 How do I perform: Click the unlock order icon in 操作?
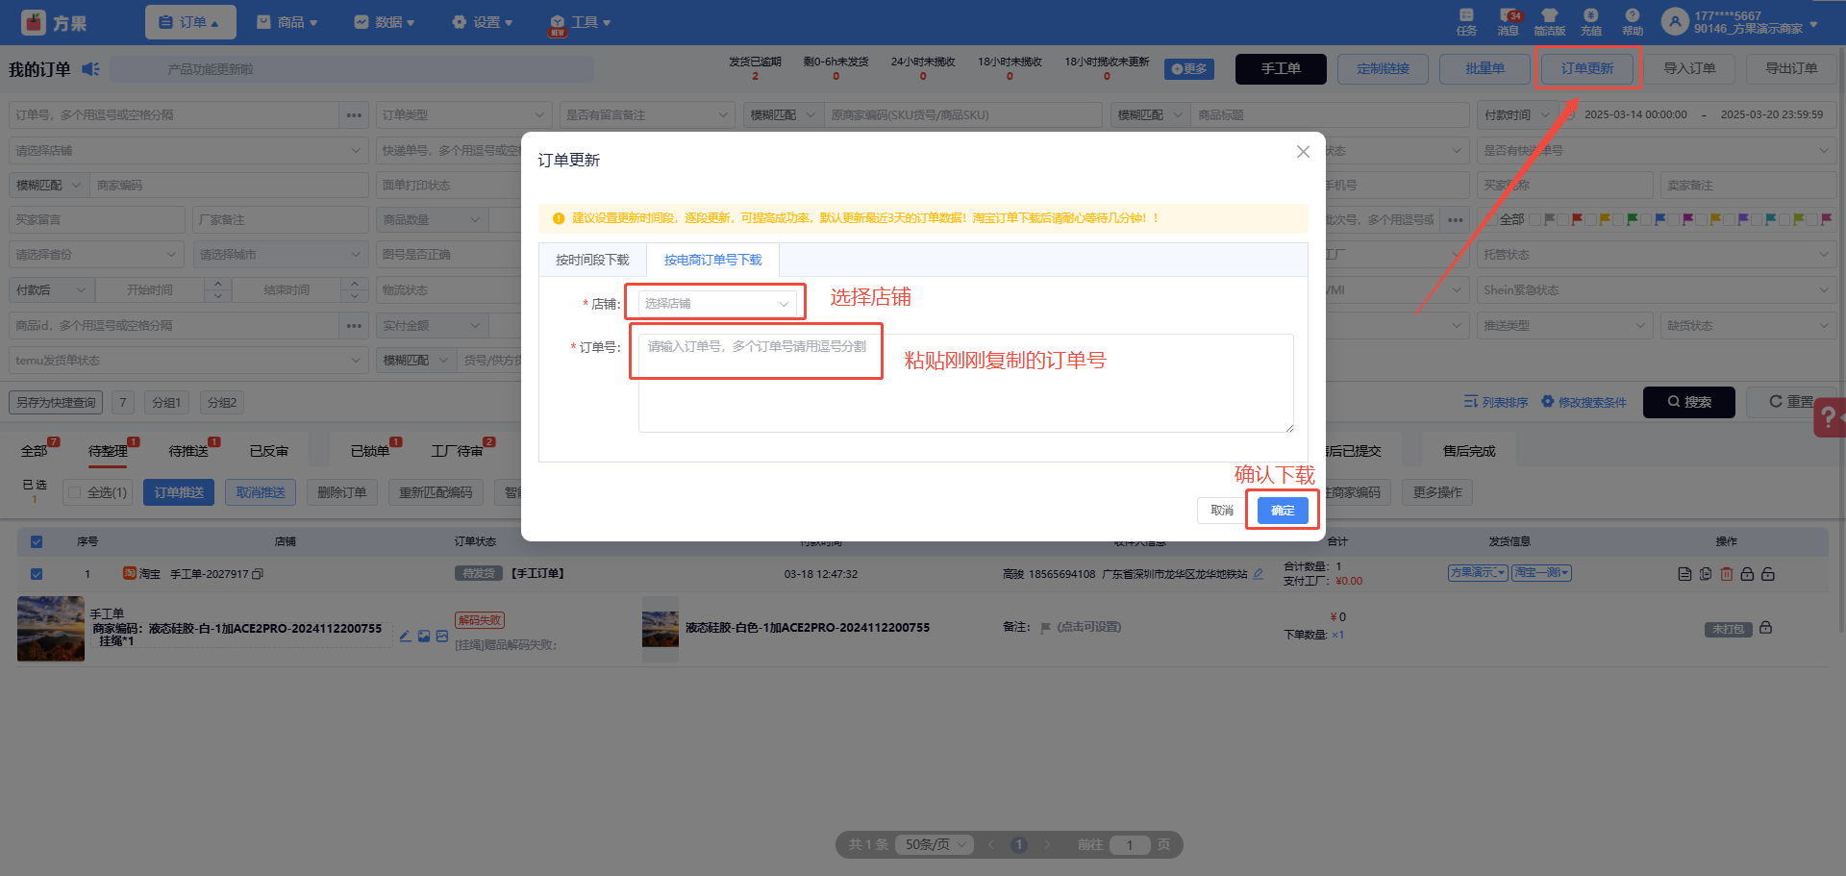coord(1768,574)
